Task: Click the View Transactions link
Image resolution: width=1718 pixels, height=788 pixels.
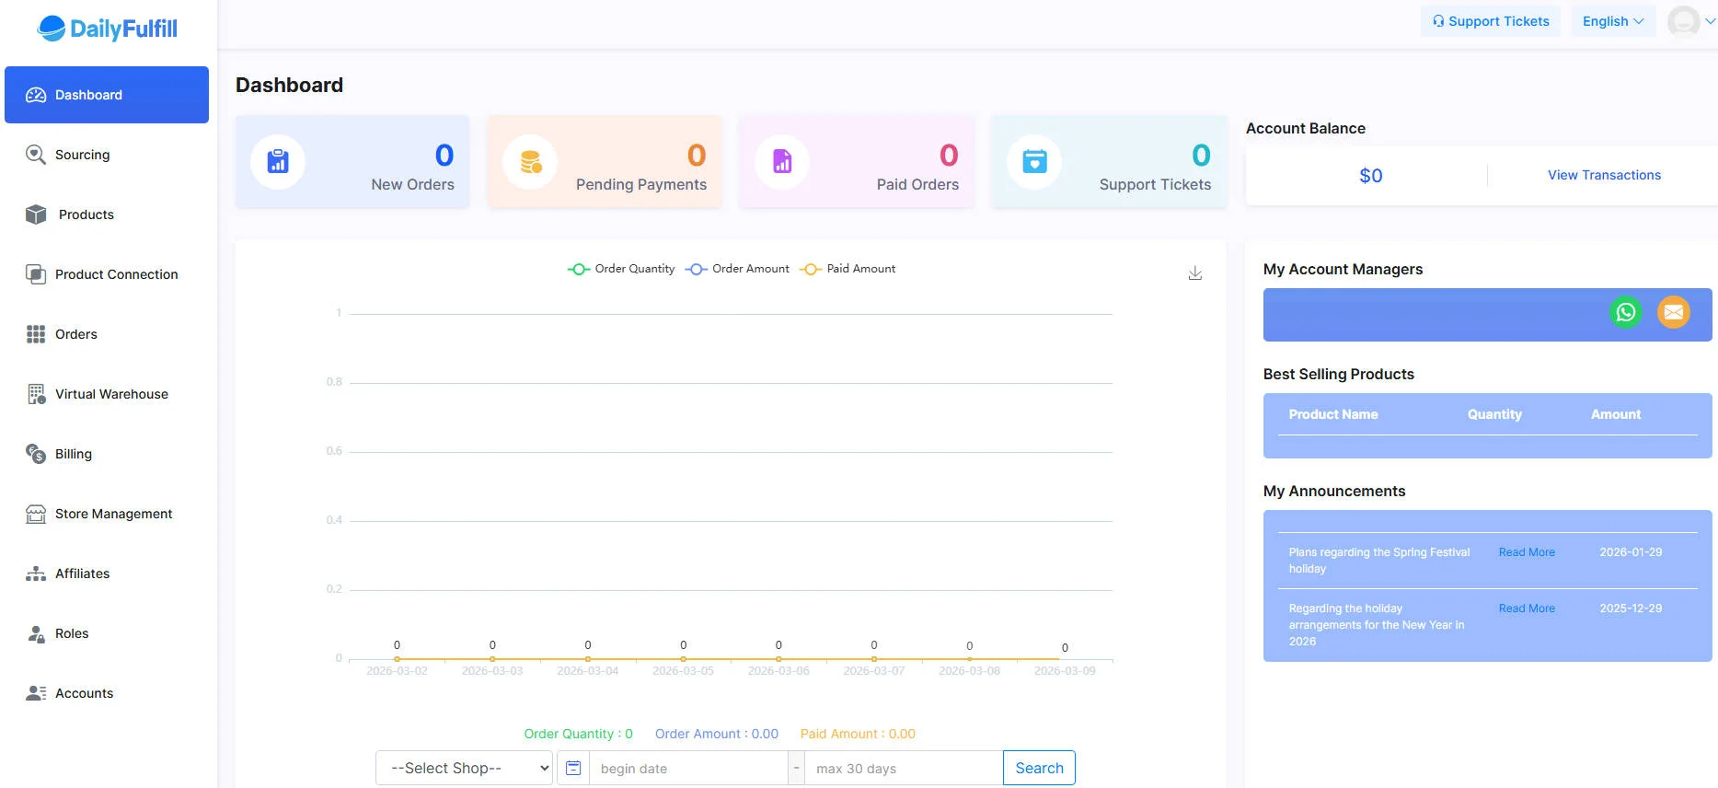Action: pos(1604,175)
